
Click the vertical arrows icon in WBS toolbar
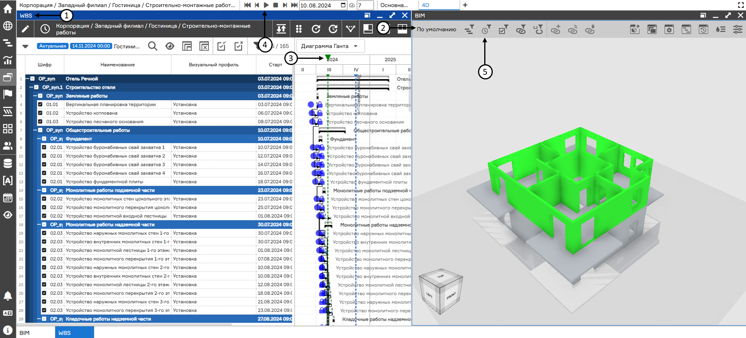[281, 29]
